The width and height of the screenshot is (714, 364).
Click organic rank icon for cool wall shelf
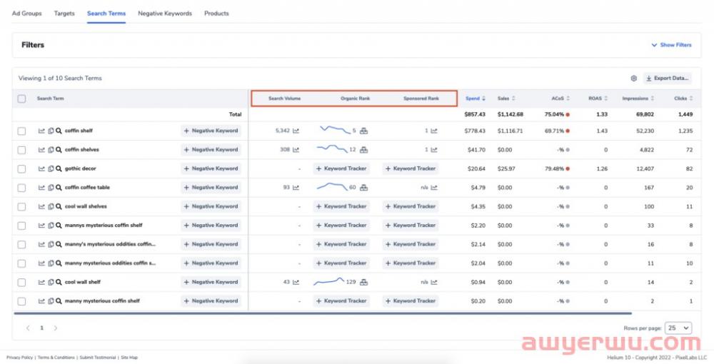[363, 282]
